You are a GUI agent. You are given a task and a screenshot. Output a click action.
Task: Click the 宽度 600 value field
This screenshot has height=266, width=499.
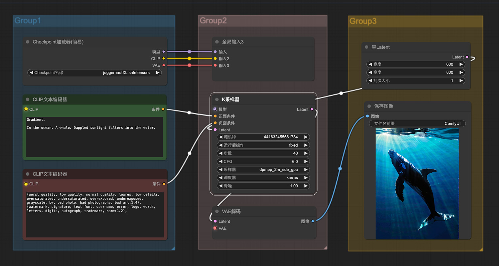pyautogui.click(x=416, y=64)
